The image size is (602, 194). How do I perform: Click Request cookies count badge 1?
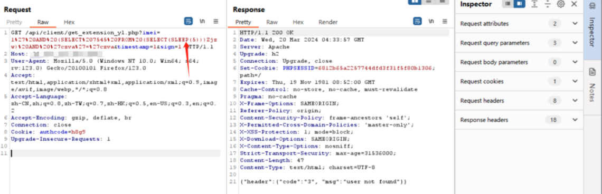[554, 81]
